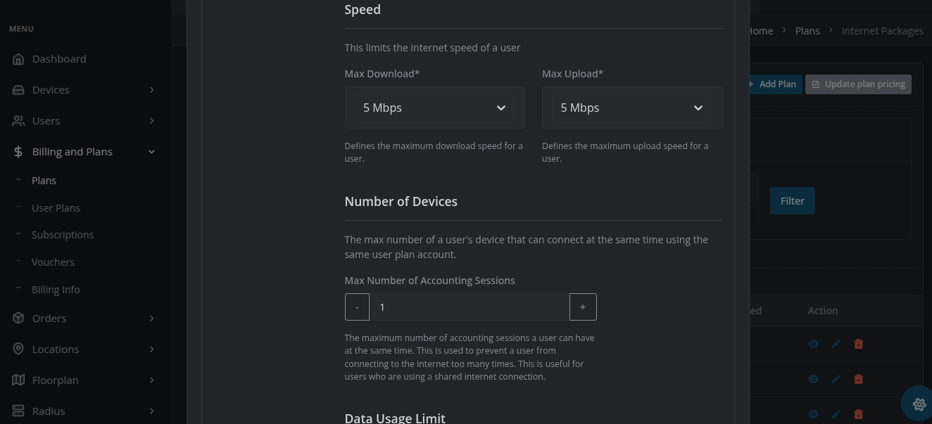Delete a plan with the trash icon
The width and height of the screenshot is (932, 424).
click(858, 344)
